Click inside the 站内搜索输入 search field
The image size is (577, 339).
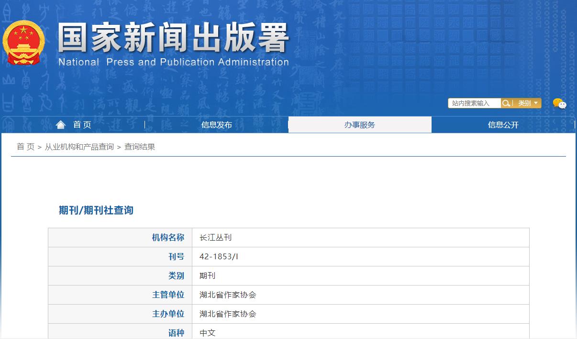point(474,103)
